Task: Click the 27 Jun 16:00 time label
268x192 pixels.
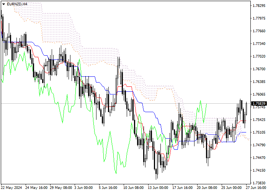Action: coord(256,188)
